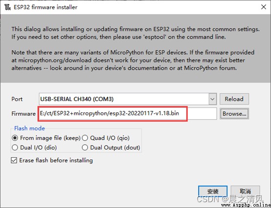Image resolution: width=271 pixels, height=208 pixels.
Task: Click the paragraph mentioning esptool command line
Action: point(135,33)
